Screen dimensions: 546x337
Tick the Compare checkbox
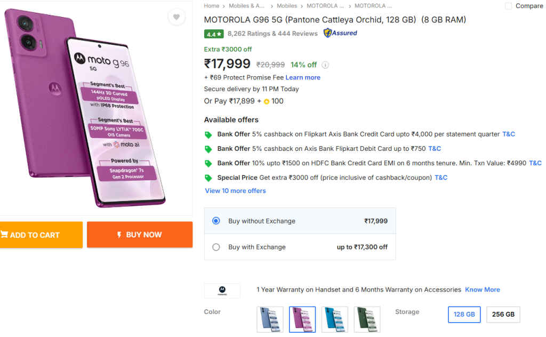[x=508, y=6]
